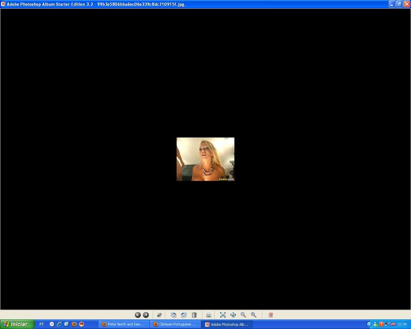Screen dimensions: 411x329
Task: Zoom out with the minus magnifier
Action: click(x=243, y=315)
